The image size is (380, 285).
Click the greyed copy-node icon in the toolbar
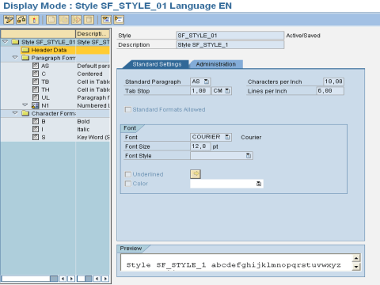tap(64, 20)
